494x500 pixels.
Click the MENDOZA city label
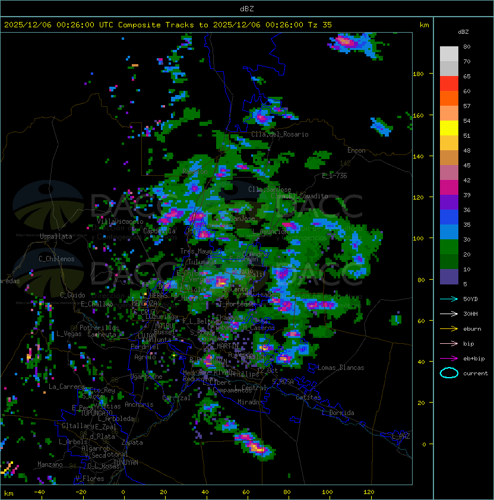(x=145, y=303)
